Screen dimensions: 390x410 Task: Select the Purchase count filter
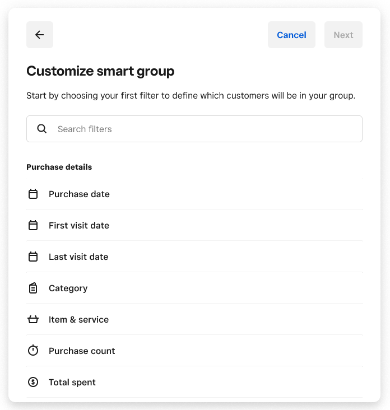coord(82,351)
